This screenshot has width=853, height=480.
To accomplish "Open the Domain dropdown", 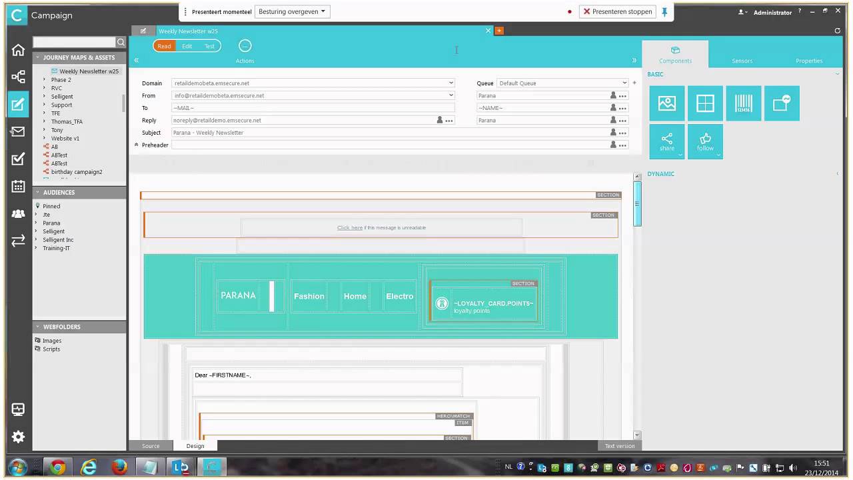I will tap(451, 83).
